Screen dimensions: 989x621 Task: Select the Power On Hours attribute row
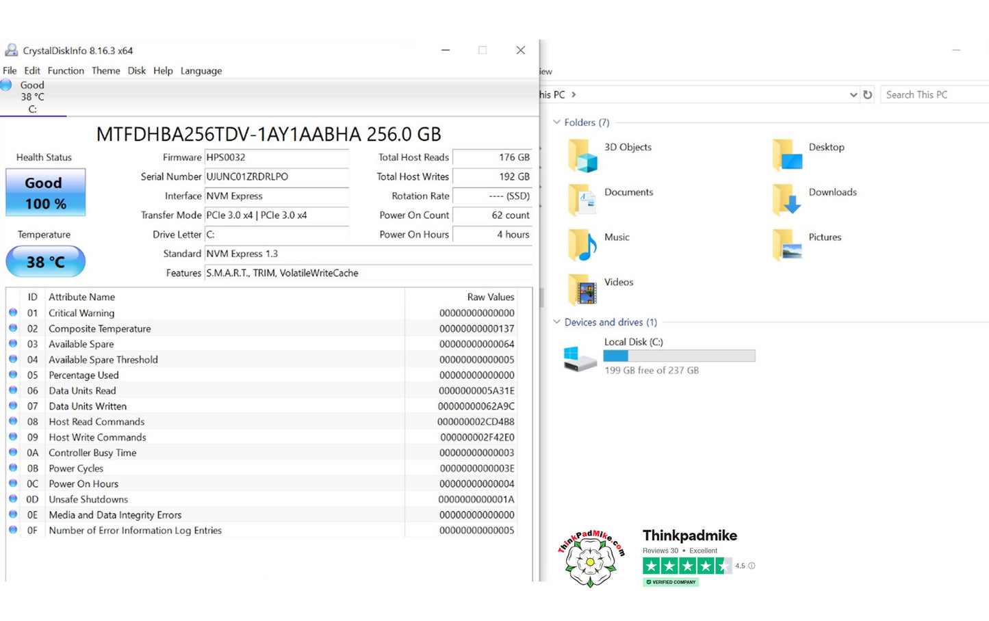[261, 484]
